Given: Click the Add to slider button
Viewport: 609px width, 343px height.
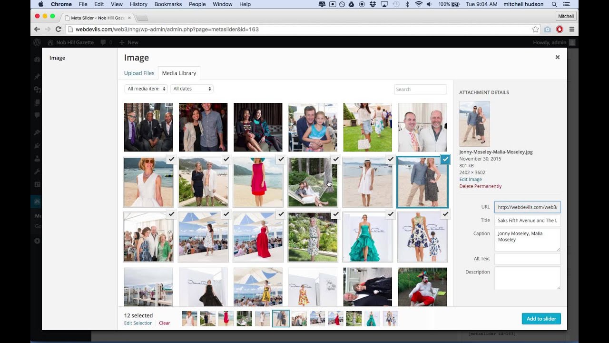Looking at the screenshot, I should point(541,319).
